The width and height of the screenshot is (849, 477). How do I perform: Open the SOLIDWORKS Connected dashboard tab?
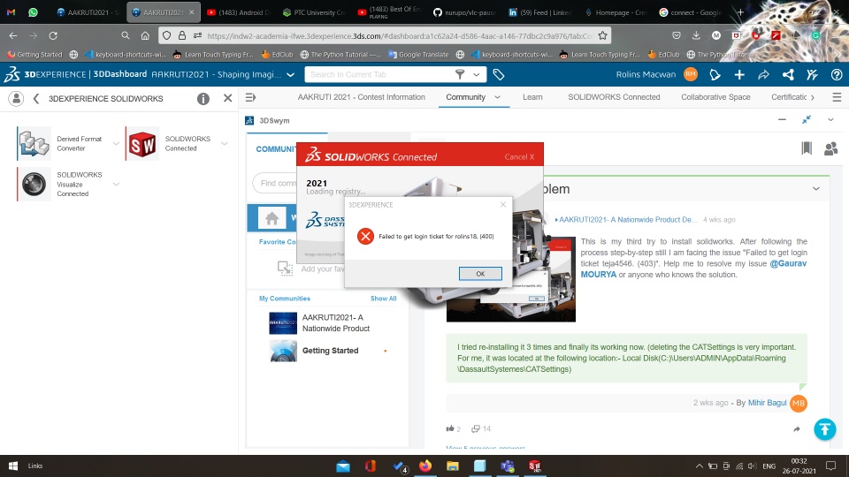(614, 97)
